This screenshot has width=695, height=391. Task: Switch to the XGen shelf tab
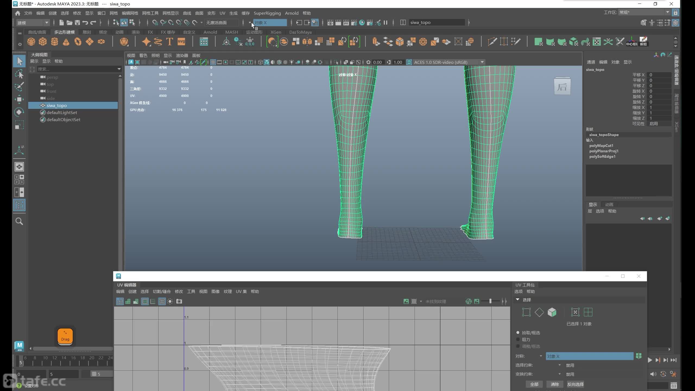coord(276,32)
